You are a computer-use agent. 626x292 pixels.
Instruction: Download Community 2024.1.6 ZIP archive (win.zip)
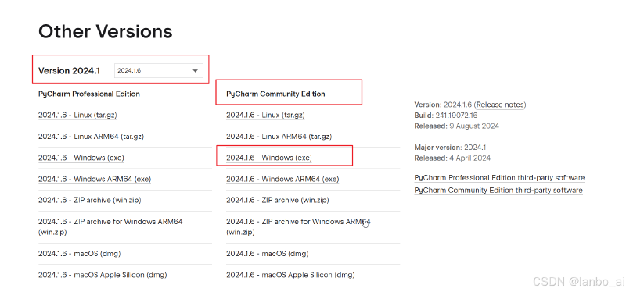(278, 201)
